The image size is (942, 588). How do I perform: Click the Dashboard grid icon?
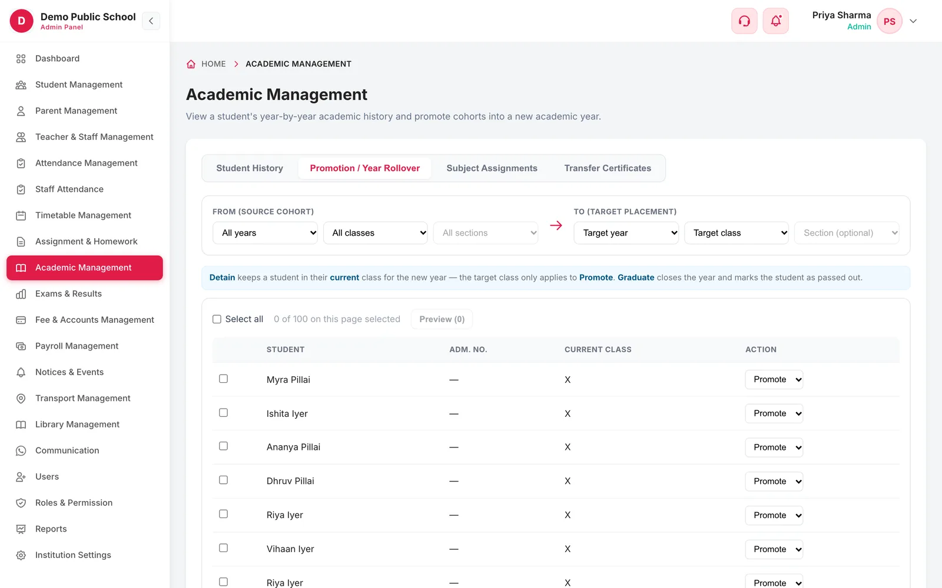point(21,59)
